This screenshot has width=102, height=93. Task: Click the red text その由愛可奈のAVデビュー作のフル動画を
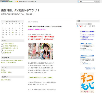coord(41,37)
